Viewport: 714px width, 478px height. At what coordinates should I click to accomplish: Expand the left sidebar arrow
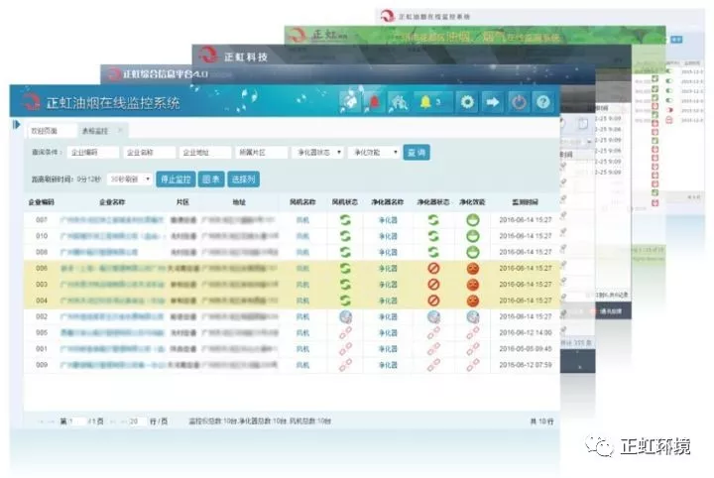click(x=17, y=124)
